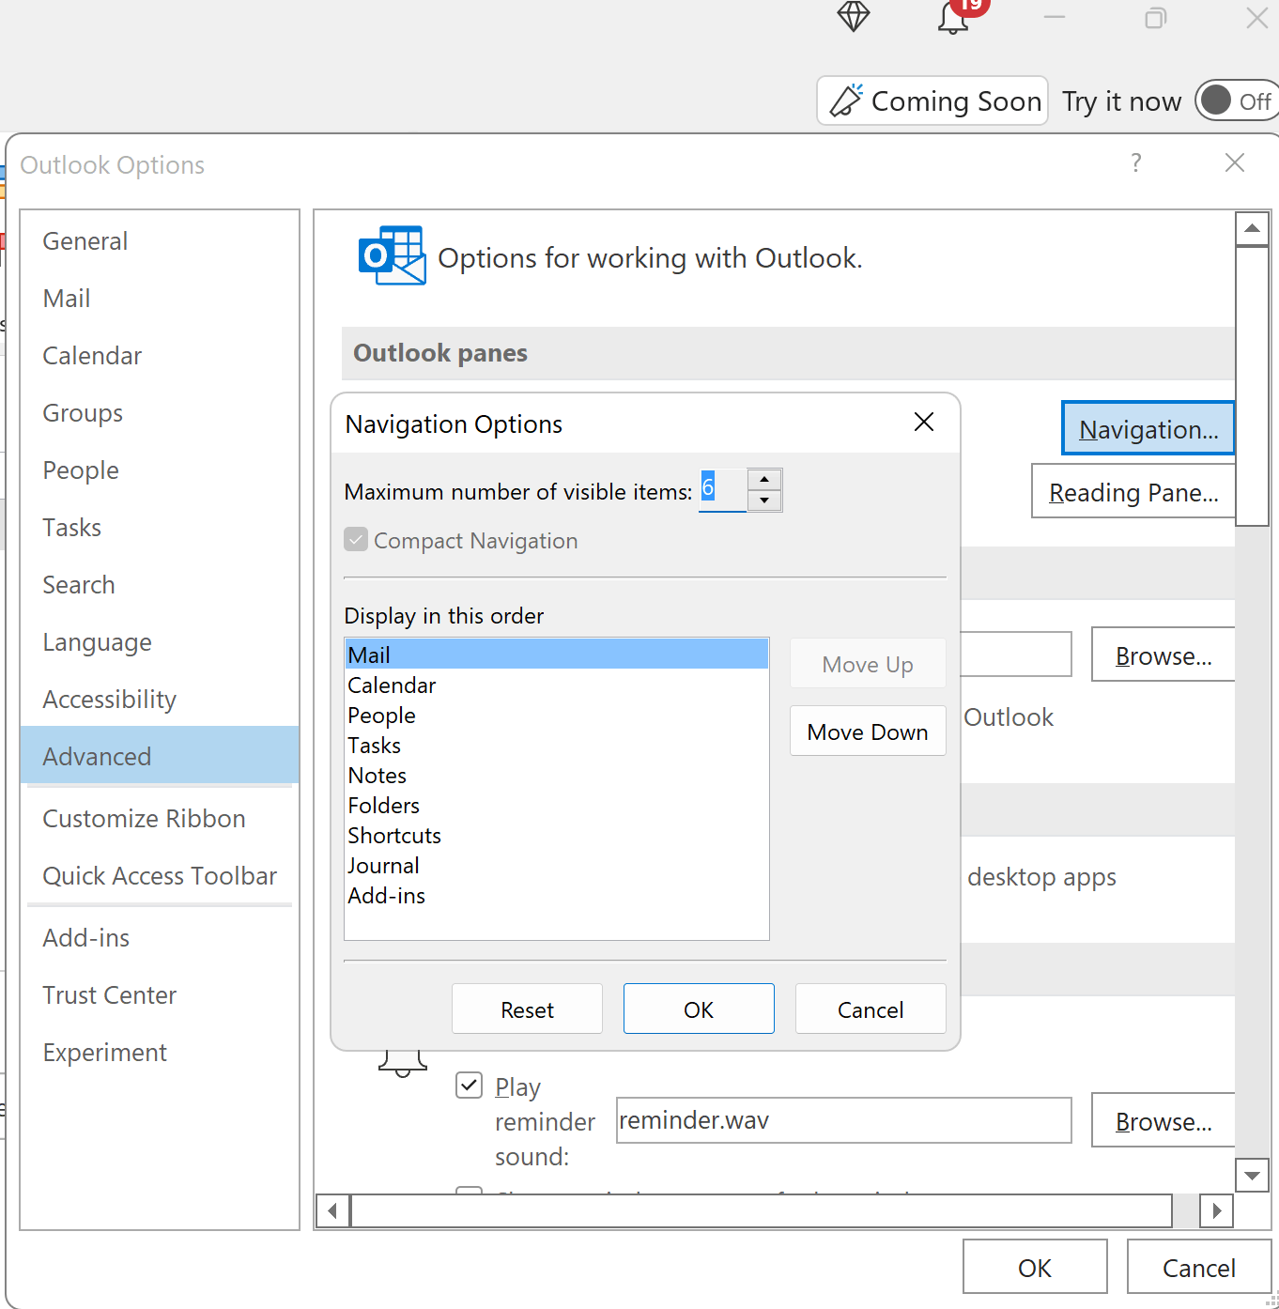The height and width of the screenshot is (1309, 1279).
Task: Click the vertical scrollbar down arrow
Action: click(x=1252, y=1175)
